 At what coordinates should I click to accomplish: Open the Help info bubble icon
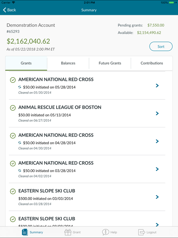[x=105, y=232]
